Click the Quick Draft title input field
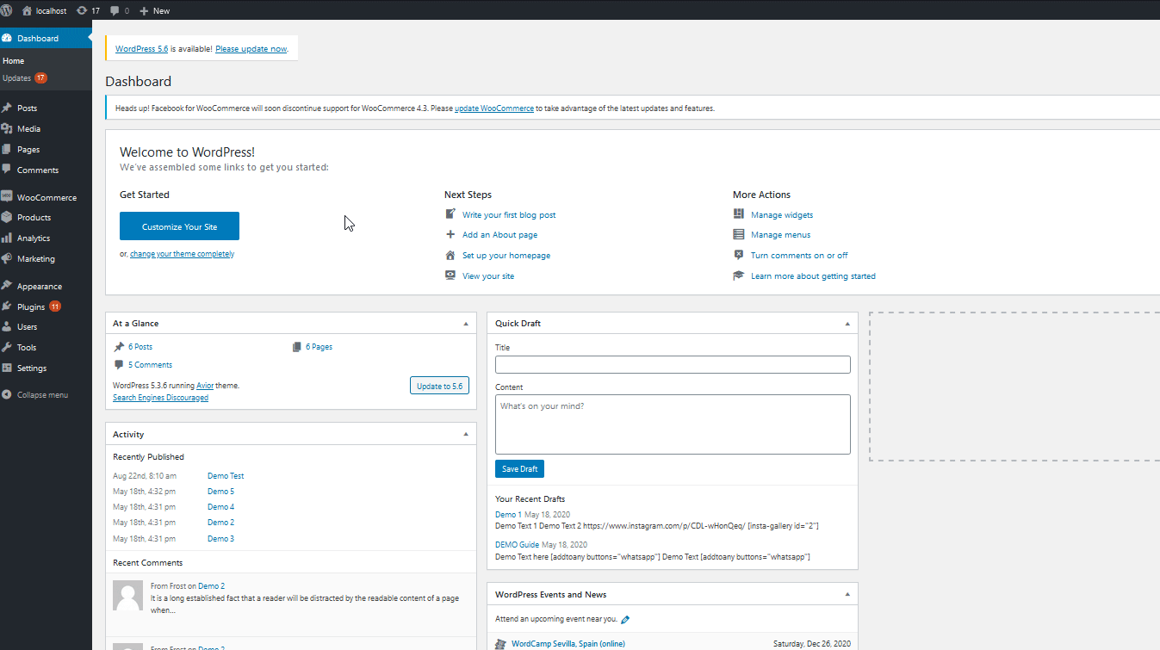This screenshot has width=1160, height=650. (x=672, y=364)
